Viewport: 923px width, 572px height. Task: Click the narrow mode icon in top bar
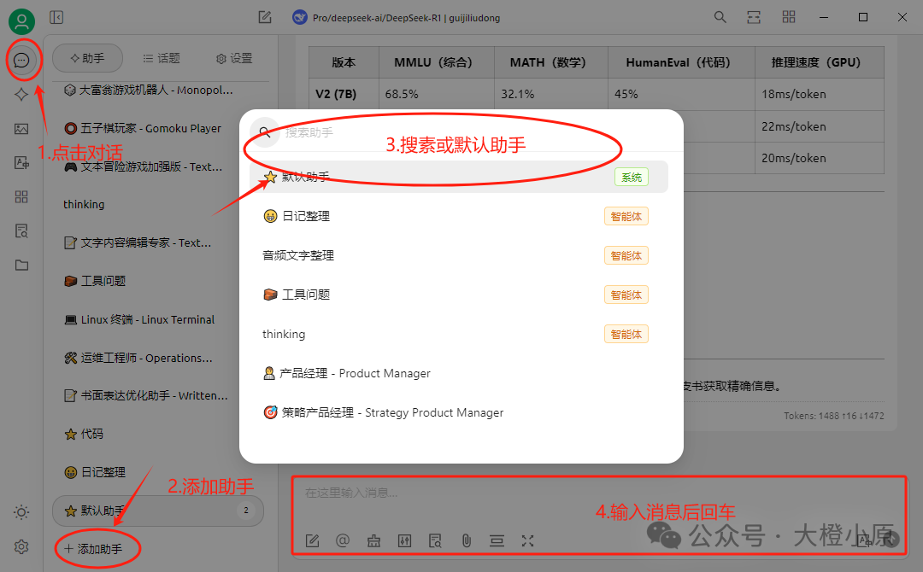[x=754, y=17]
